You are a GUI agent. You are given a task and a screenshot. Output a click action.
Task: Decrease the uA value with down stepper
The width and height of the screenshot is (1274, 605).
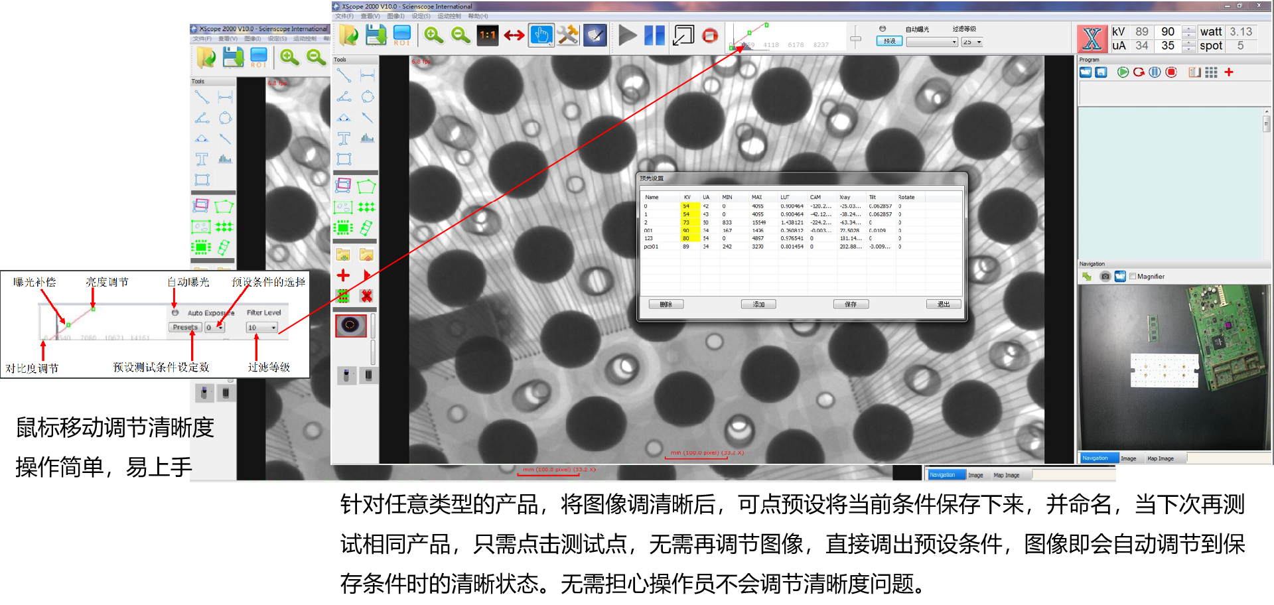[x=1189, y=49]
